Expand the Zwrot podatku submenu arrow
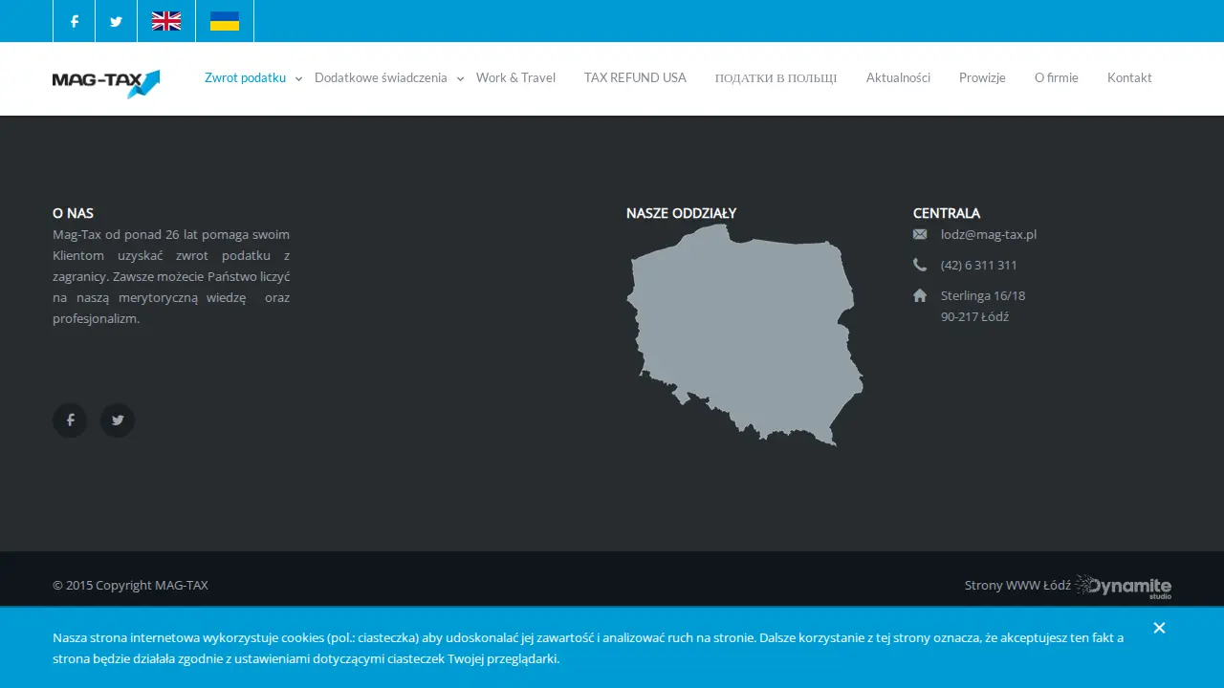Image resolution: width=1224 pixels, height=688 pixels. [x=298, y=78]
